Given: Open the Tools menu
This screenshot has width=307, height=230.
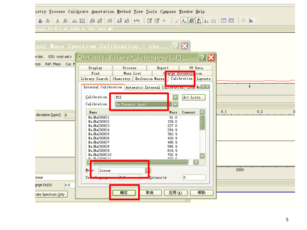Looking at the screenshot, I should [151, 12].
